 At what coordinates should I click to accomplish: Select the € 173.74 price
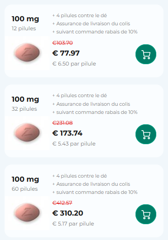coord(67,133)
